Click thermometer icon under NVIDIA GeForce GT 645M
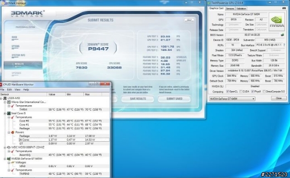Viewport: 290px width, 178px height. [13, 170]
